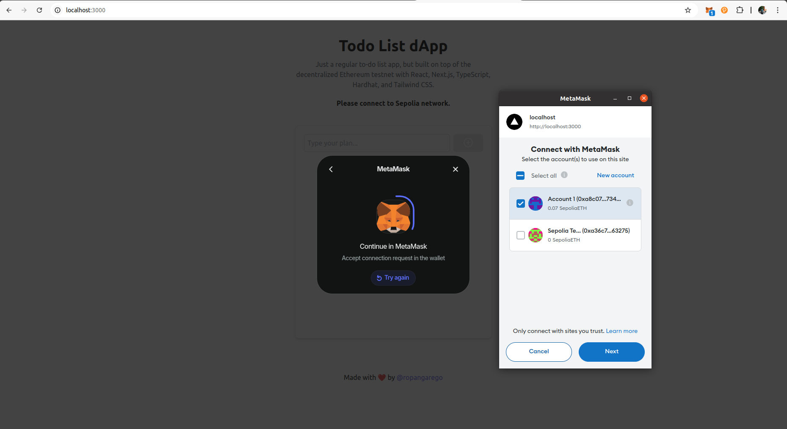Screen dimensions: 787x429
Task: Open the Extensions puzzle-piece menu
Action: (x=740, y=10)
